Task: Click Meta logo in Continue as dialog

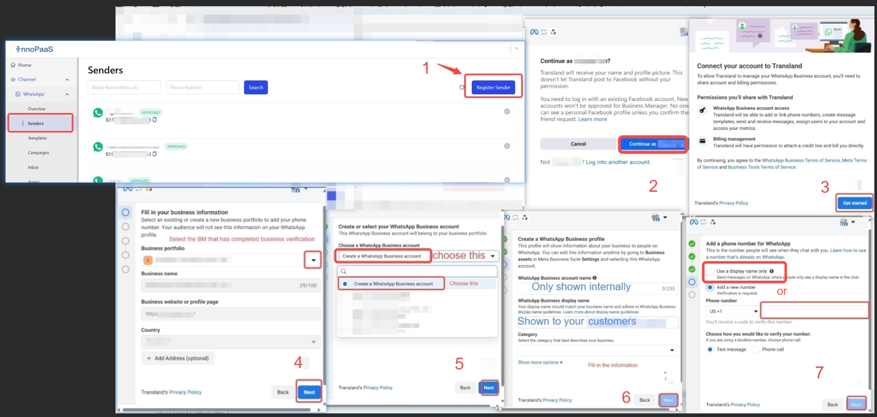Action: pos(534,32)
